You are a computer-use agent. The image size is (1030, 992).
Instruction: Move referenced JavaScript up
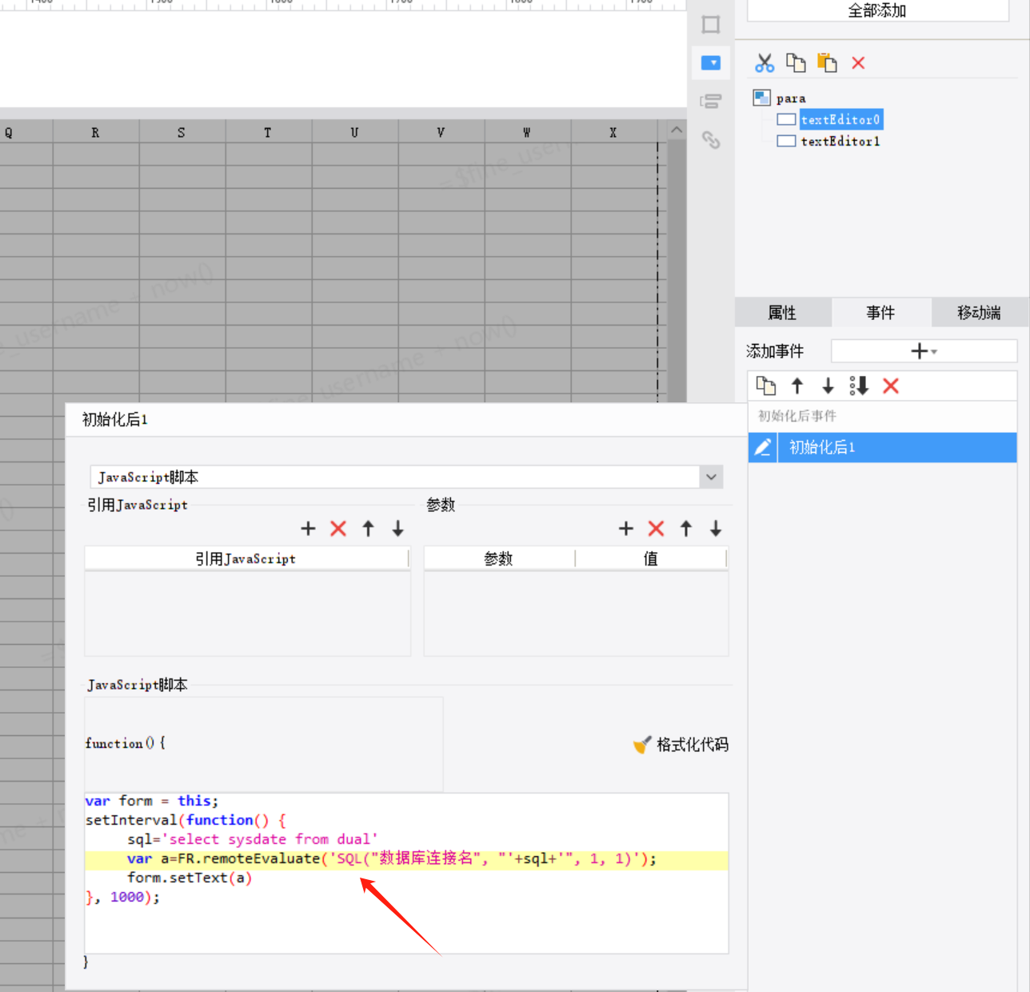368,528
